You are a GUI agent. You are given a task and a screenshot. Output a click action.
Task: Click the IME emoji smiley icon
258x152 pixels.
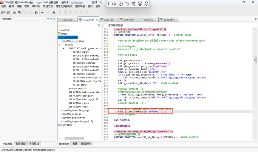(140, 4)
